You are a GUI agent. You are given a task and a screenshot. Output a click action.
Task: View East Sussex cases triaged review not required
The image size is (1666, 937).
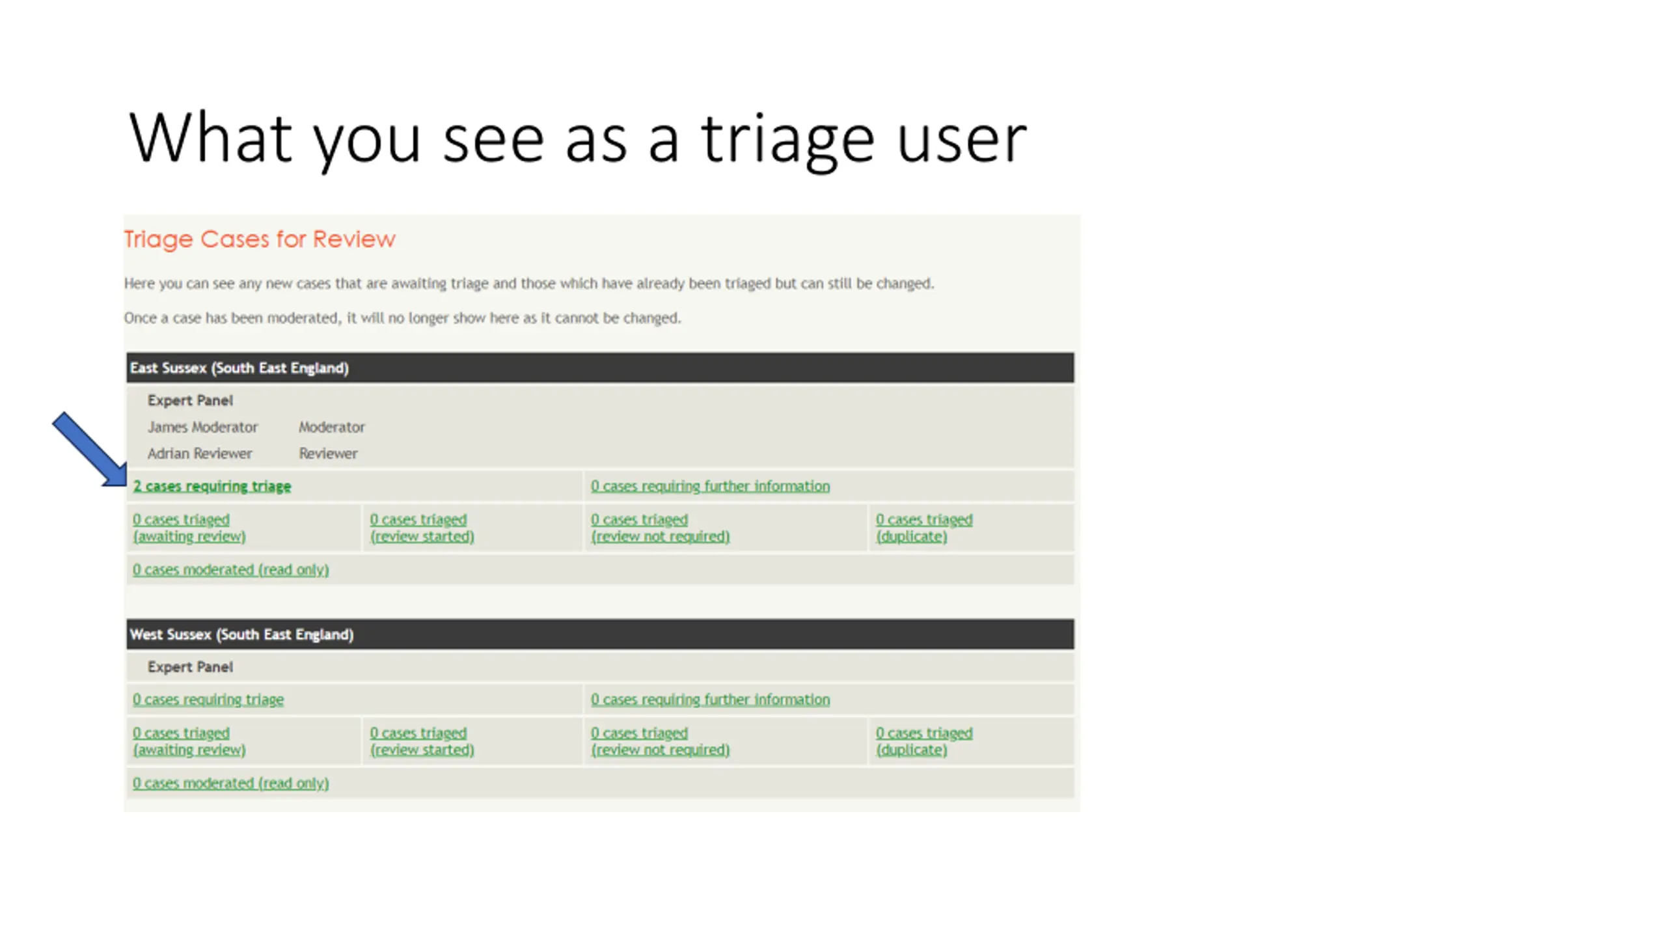pyautogui.click(x=660, y=528)
